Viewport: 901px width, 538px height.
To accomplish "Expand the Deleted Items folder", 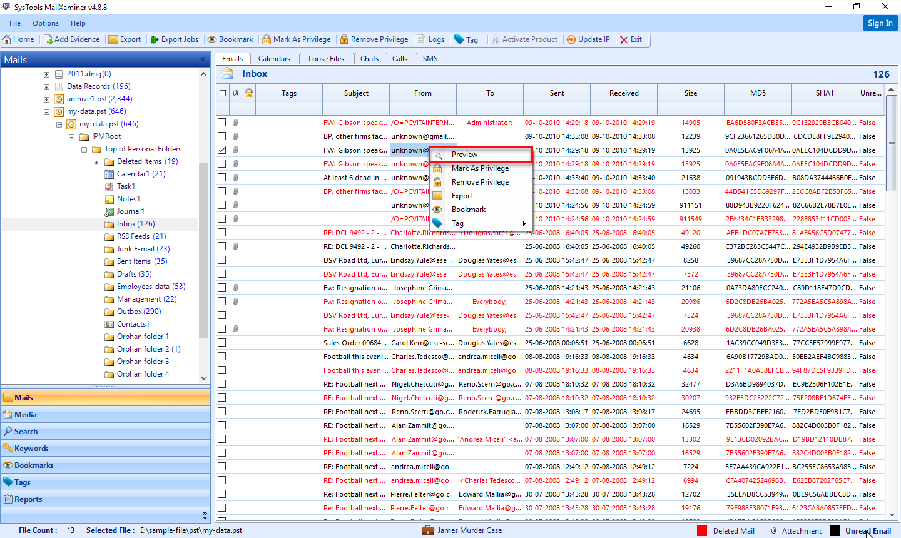I will (x=96, y=161).
